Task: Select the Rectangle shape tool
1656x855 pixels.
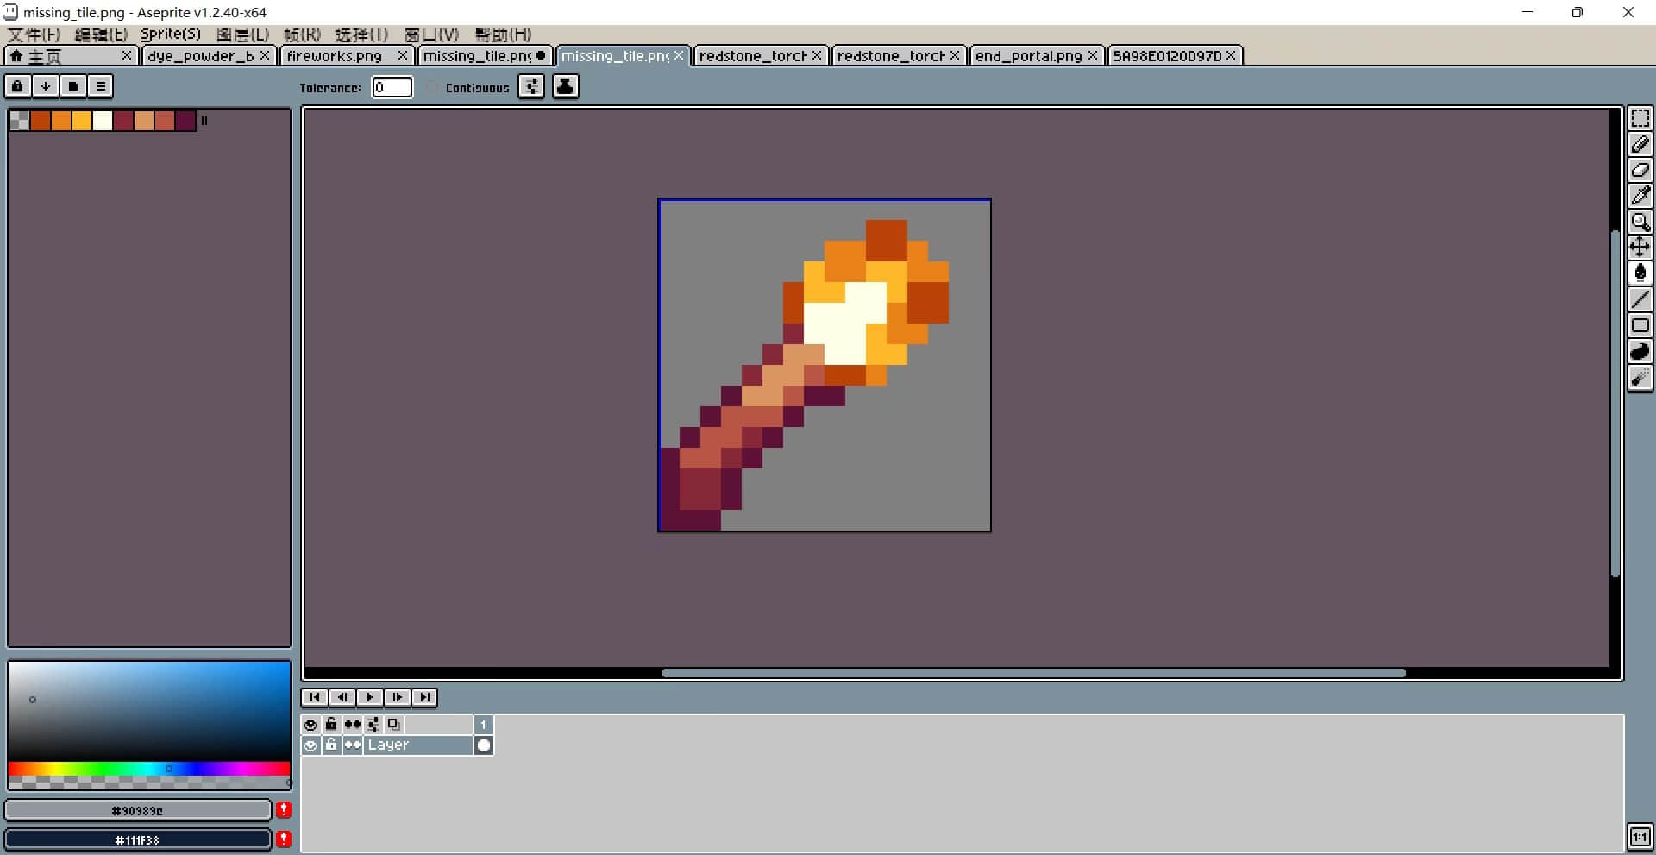Action: coord(1640,325)
